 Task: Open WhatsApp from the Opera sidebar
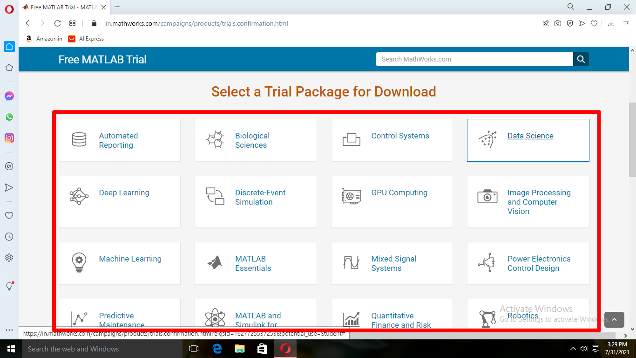point(9,117)
